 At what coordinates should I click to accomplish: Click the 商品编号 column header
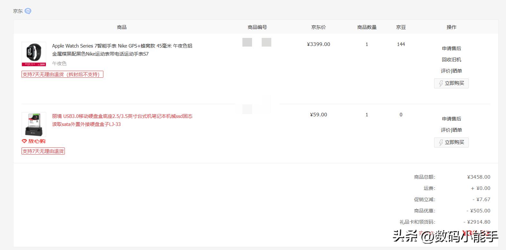(x=257, y=27)
